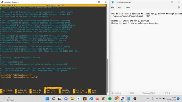Click Cur Pos in nano shortcuts

[80, 90]
